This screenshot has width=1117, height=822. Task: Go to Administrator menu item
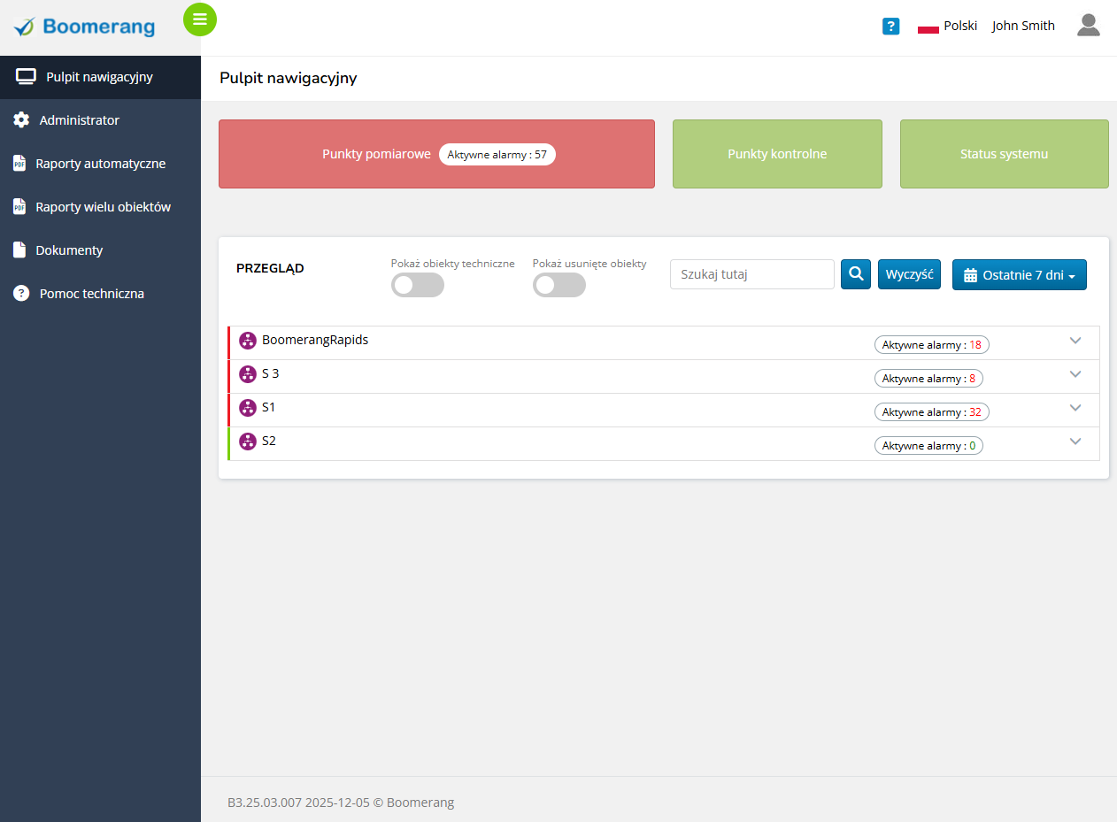(x=79, y=120)
